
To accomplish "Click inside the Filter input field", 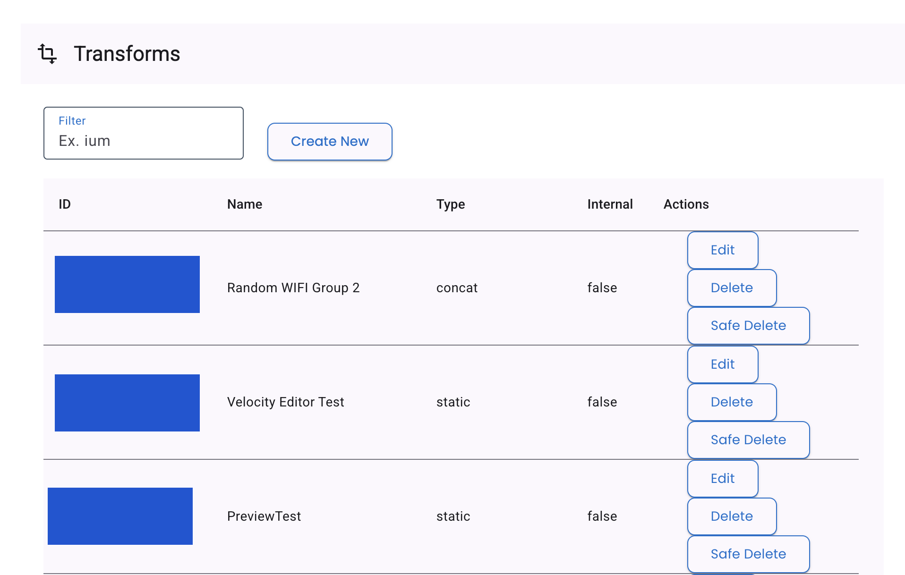I will 142,140.
